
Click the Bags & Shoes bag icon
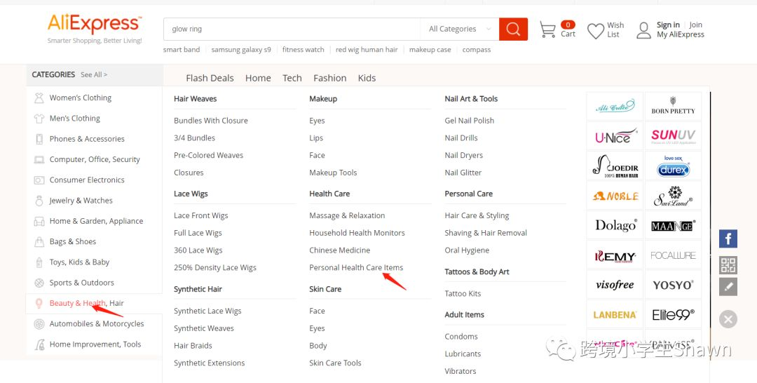point(39,241)
